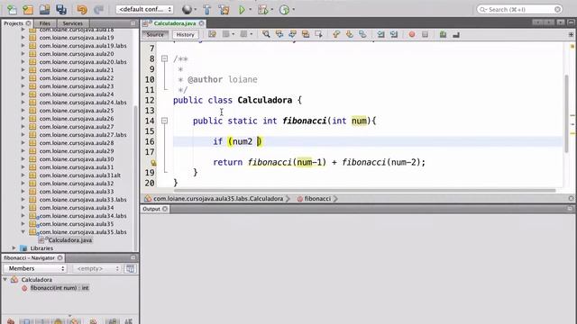Click the New File icon
The height and width of the screenshot is (324, 577).
[12, 10]
